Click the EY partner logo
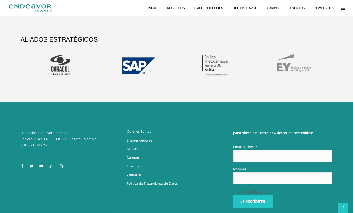Screen dimensions: 353x213 [x=294, y=63]
